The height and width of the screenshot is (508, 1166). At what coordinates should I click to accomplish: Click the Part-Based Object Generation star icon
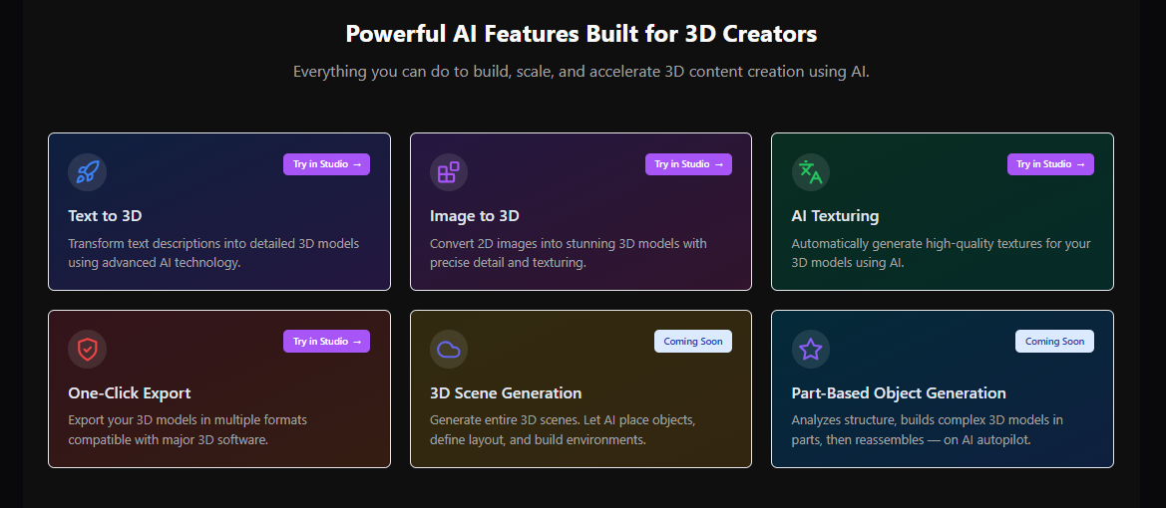click(x=810, y=350)
